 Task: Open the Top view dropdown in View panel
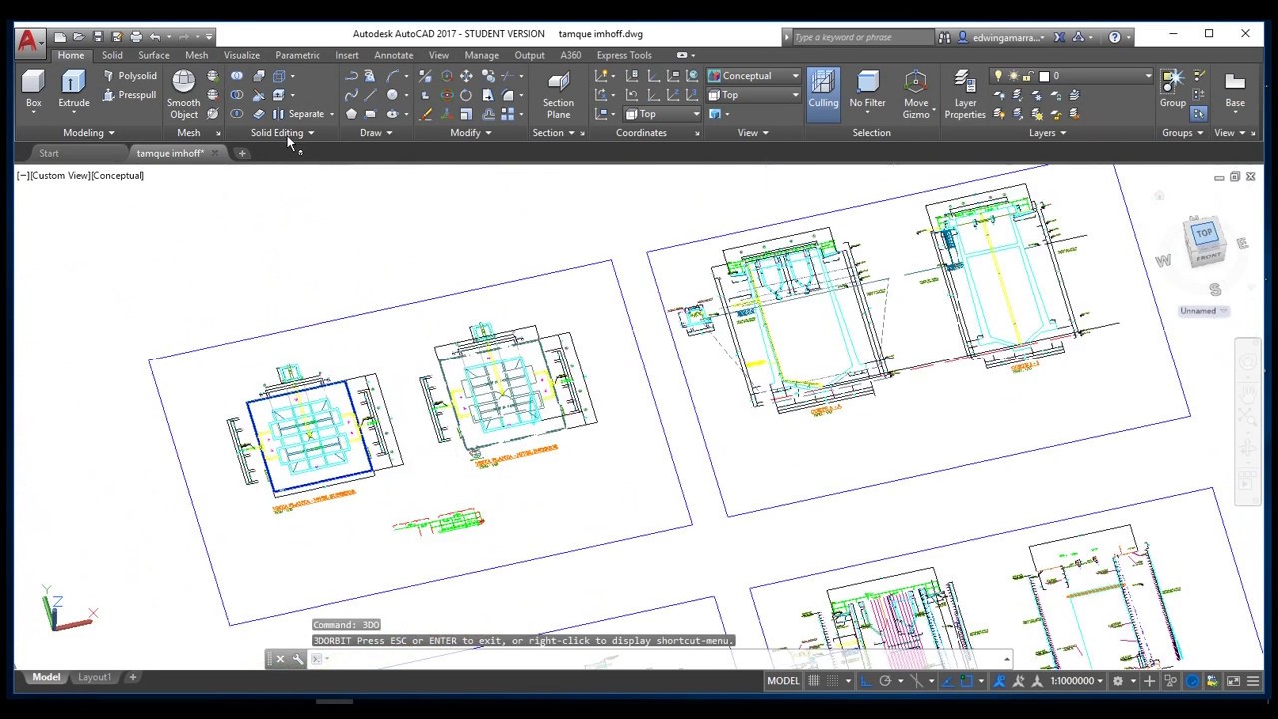tap(754, 95)
